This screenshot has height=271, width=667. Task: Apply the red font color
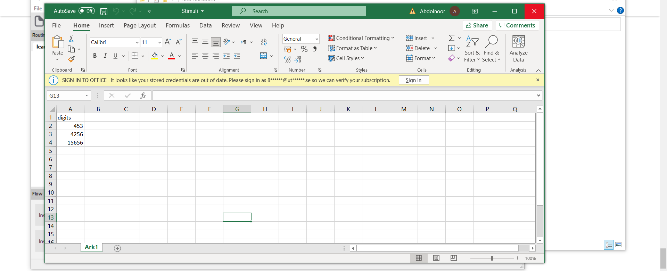[172, 56]
